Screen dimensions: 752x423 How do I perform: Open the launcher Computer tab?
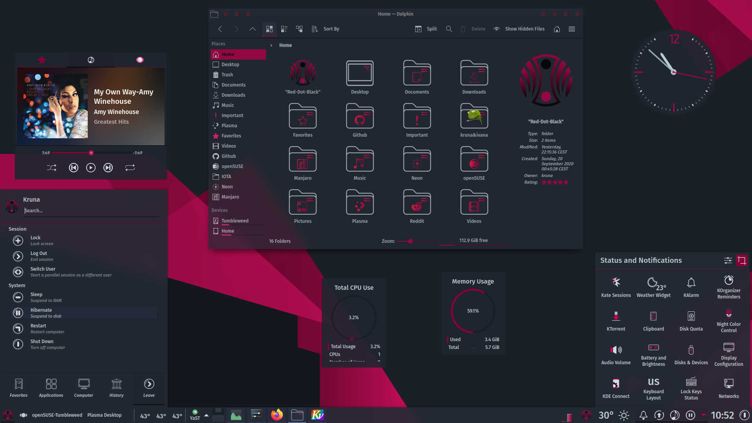(84, 388)
